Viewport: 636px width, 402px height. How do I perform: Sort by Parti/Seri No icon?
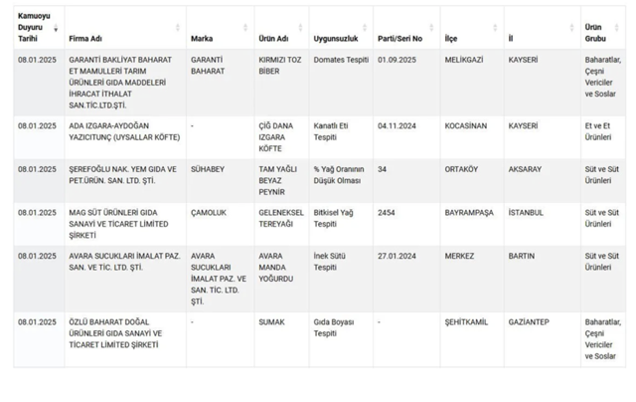tap(433, 28)
